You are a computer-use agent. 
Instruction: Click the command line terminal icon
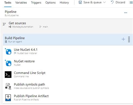[8, 74]
